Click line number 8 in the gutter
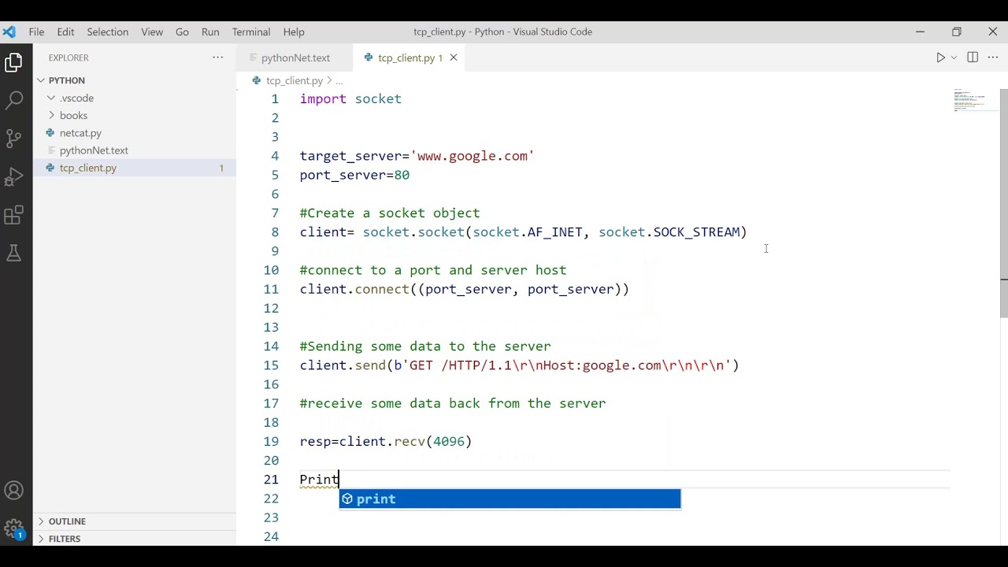The height and width of the screenshot is (567, 1008). [x=275, y=232]
